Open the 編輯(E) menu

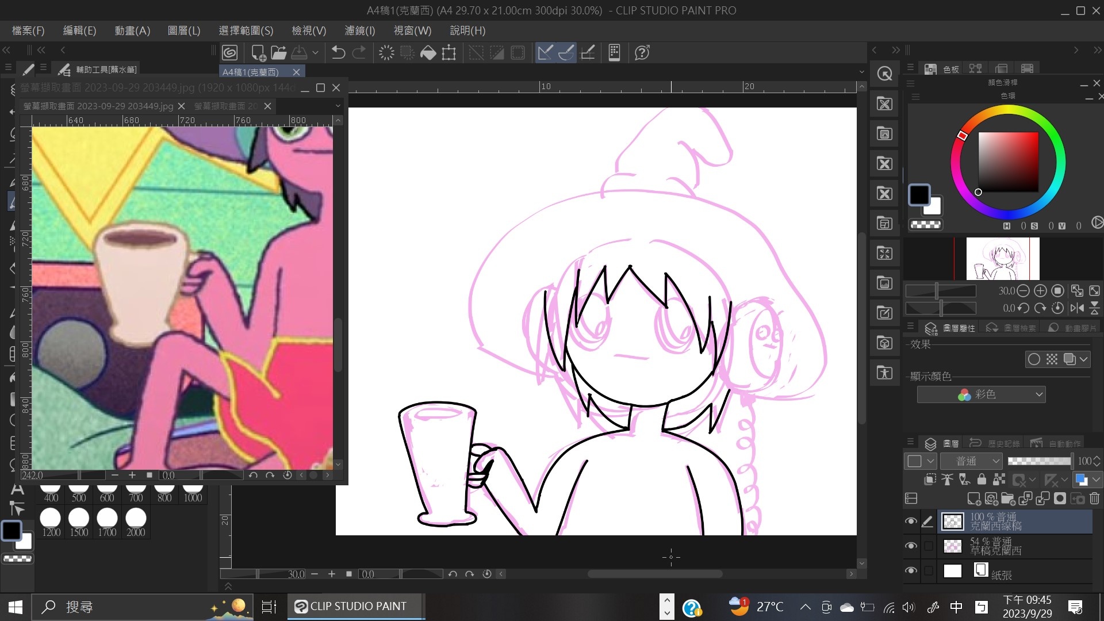tap(79, 30)
